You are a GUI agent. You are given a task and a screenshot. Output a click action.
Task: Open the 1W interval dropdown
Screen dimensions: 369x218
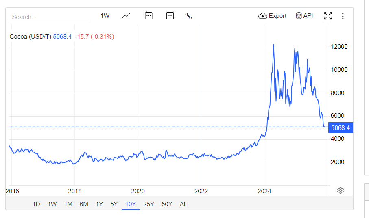[105, 16]
